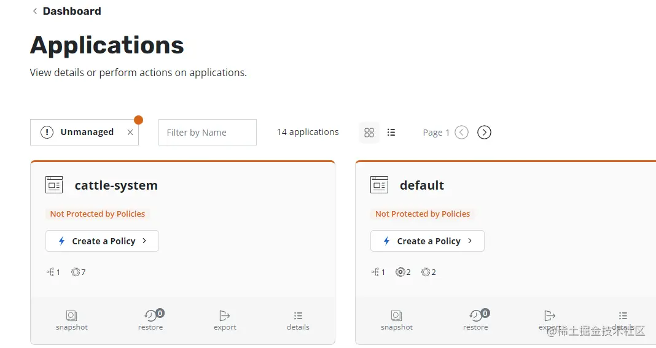Restore default application
The image size is (656, 348).
(475, 320)
